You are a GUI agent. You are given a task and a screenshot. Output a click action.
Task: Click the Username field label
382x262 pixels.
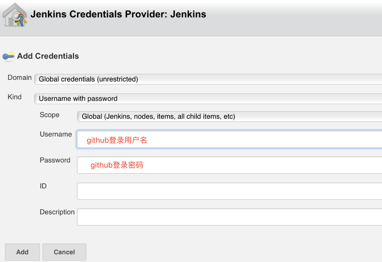(56, 134)
